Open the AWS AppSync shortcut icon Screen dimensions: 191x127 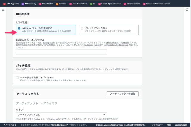tap(4, 4)
